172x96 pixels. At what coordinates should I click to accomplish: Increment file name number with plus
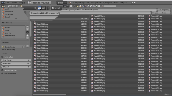[155, 13]
